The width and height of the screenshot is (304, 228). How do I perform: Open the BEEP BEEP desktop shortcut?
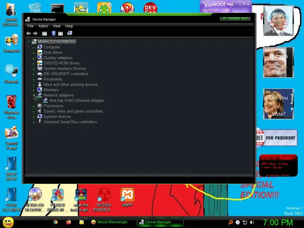12,169
